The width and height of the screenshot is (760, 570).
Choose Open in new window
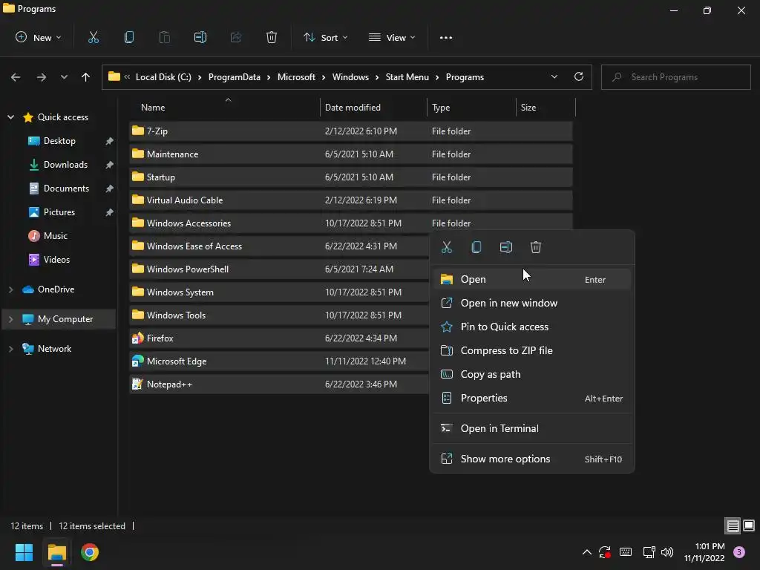(531, 303)
